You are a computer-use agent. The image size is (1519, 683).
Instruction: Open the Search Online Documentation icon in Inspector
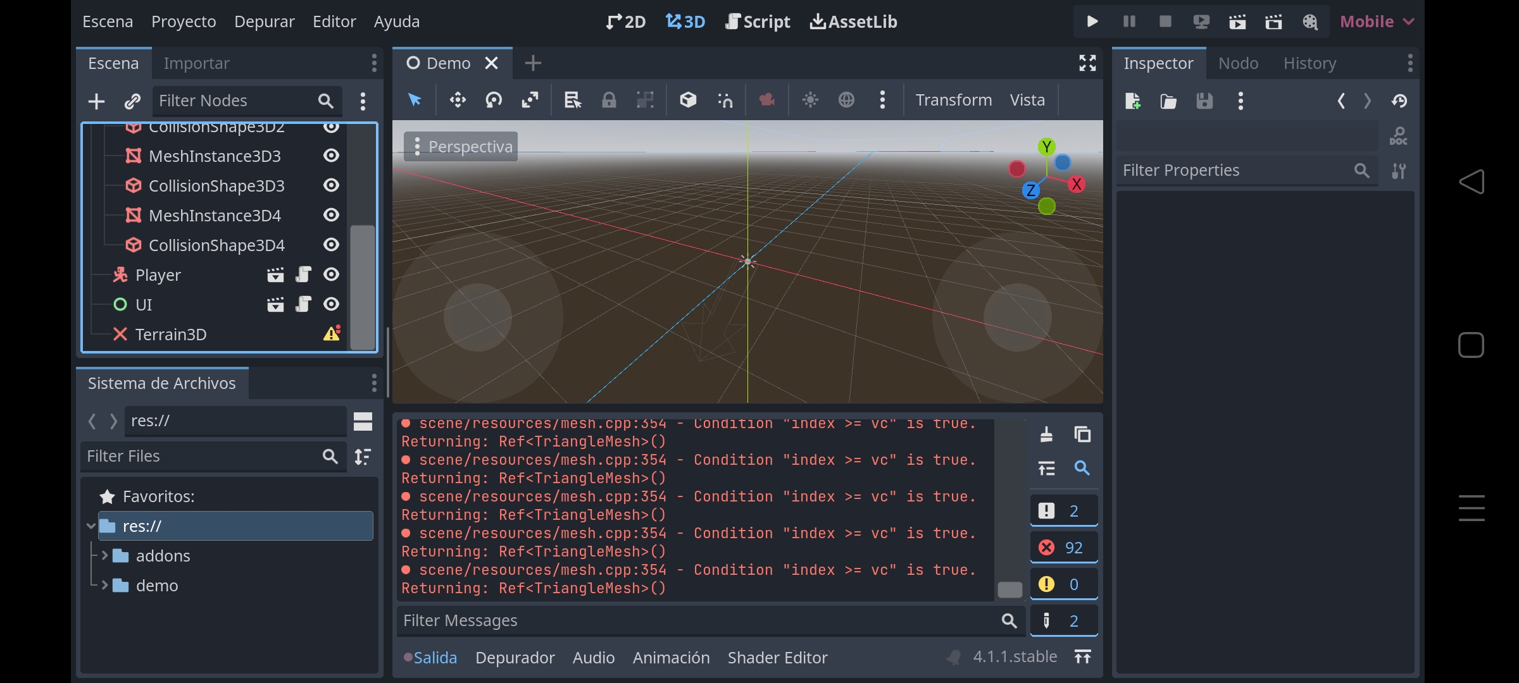[x=1398, y=135]
